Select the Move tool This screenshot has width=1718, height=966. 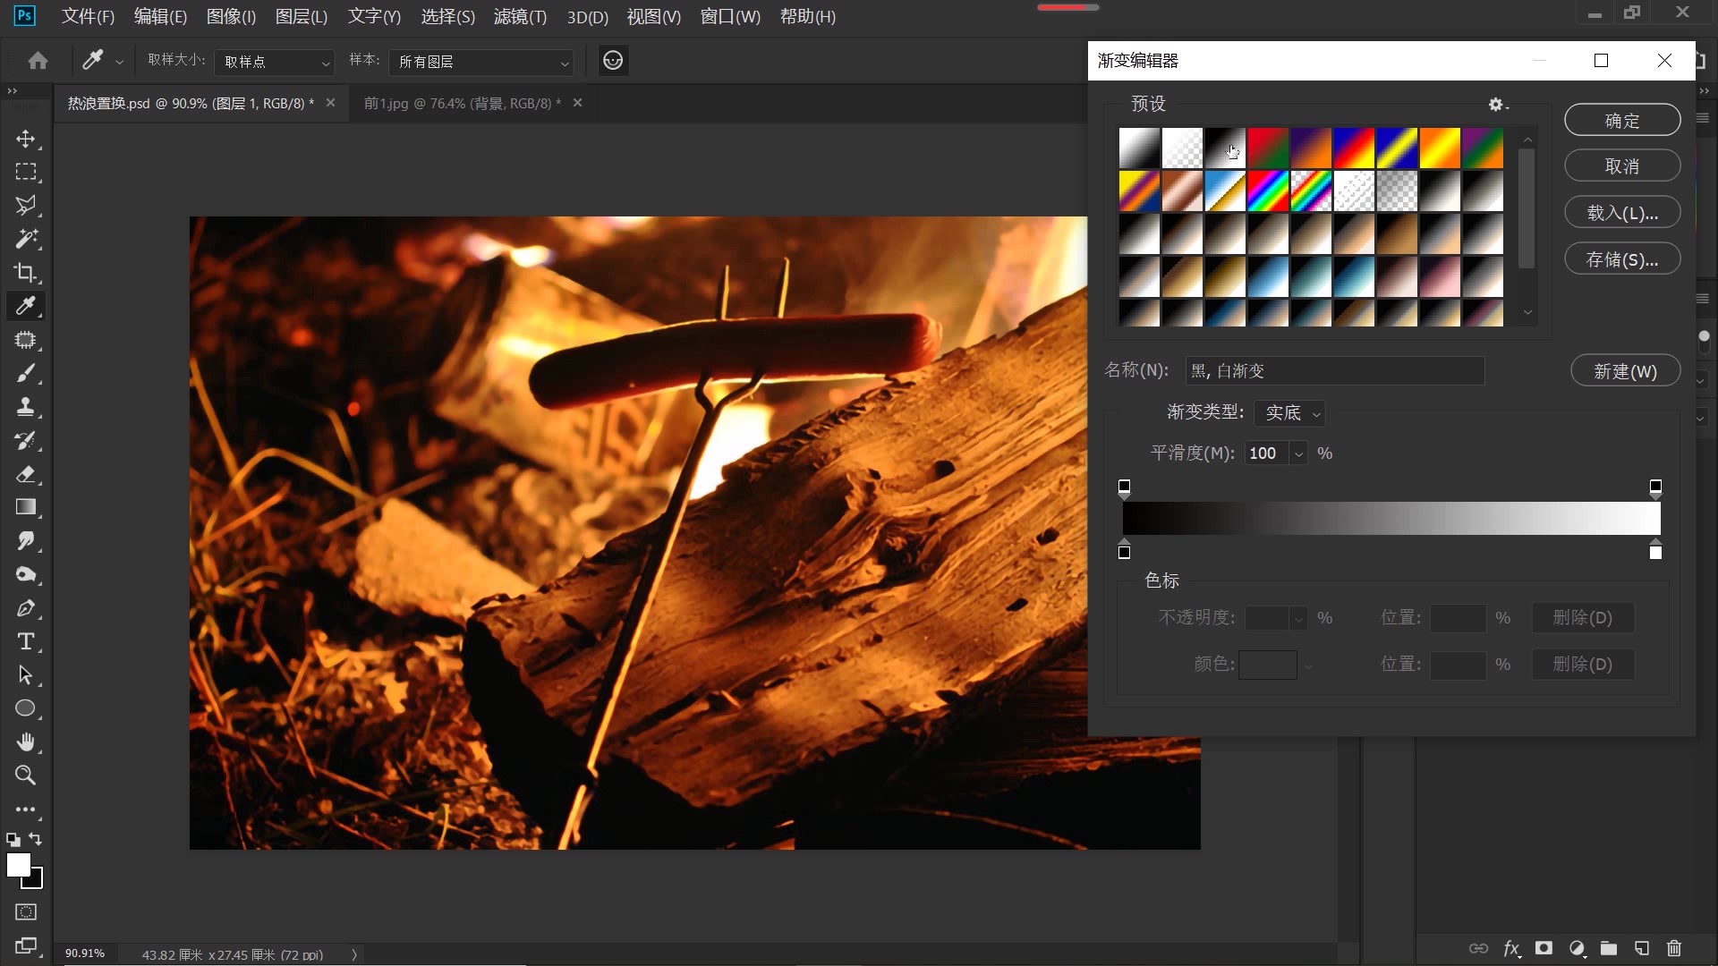25,139
